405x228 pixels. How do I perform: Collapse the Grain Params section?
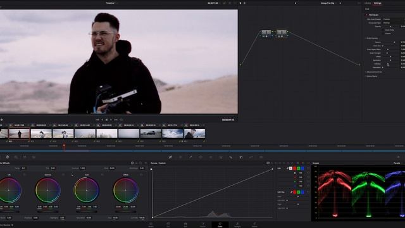click(371, 38)
